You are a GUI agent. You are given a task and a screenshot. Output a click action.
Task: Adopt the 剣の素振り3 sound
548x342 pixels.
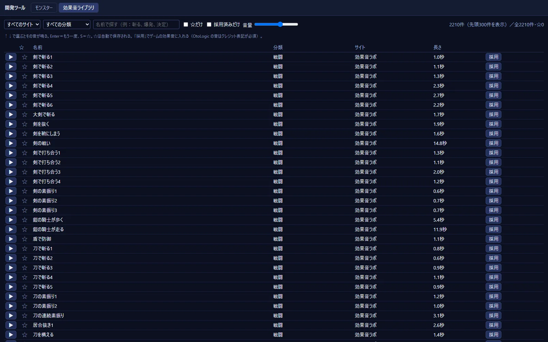click(494, 210)
